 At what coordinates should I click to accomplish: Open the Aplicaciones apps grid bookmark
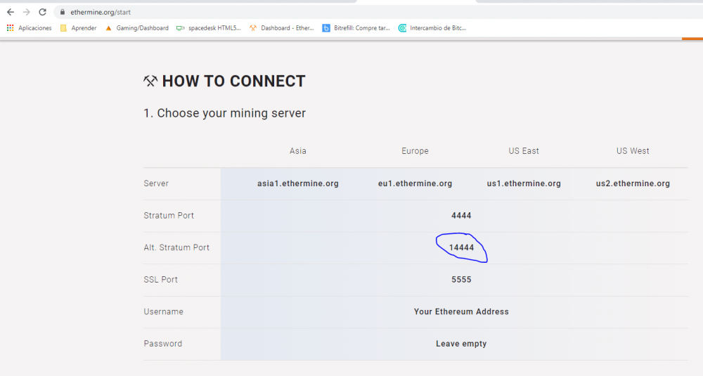tap(29, 28)
